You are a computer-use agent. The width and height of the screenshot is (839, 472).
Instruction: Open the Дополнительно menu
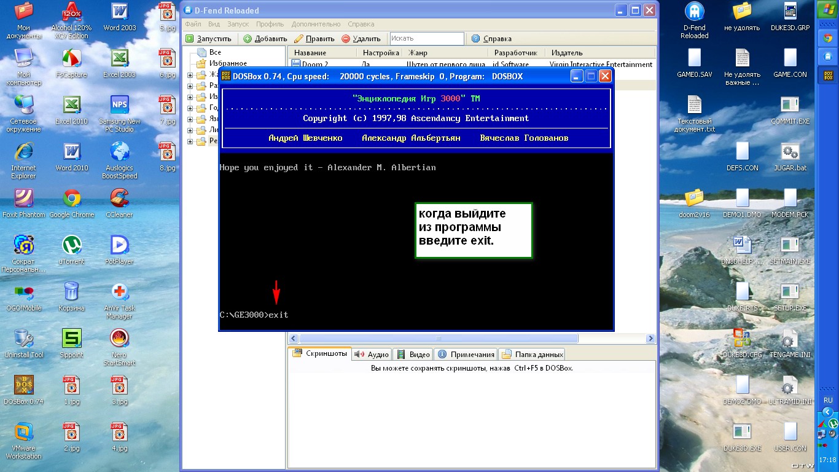316,24
